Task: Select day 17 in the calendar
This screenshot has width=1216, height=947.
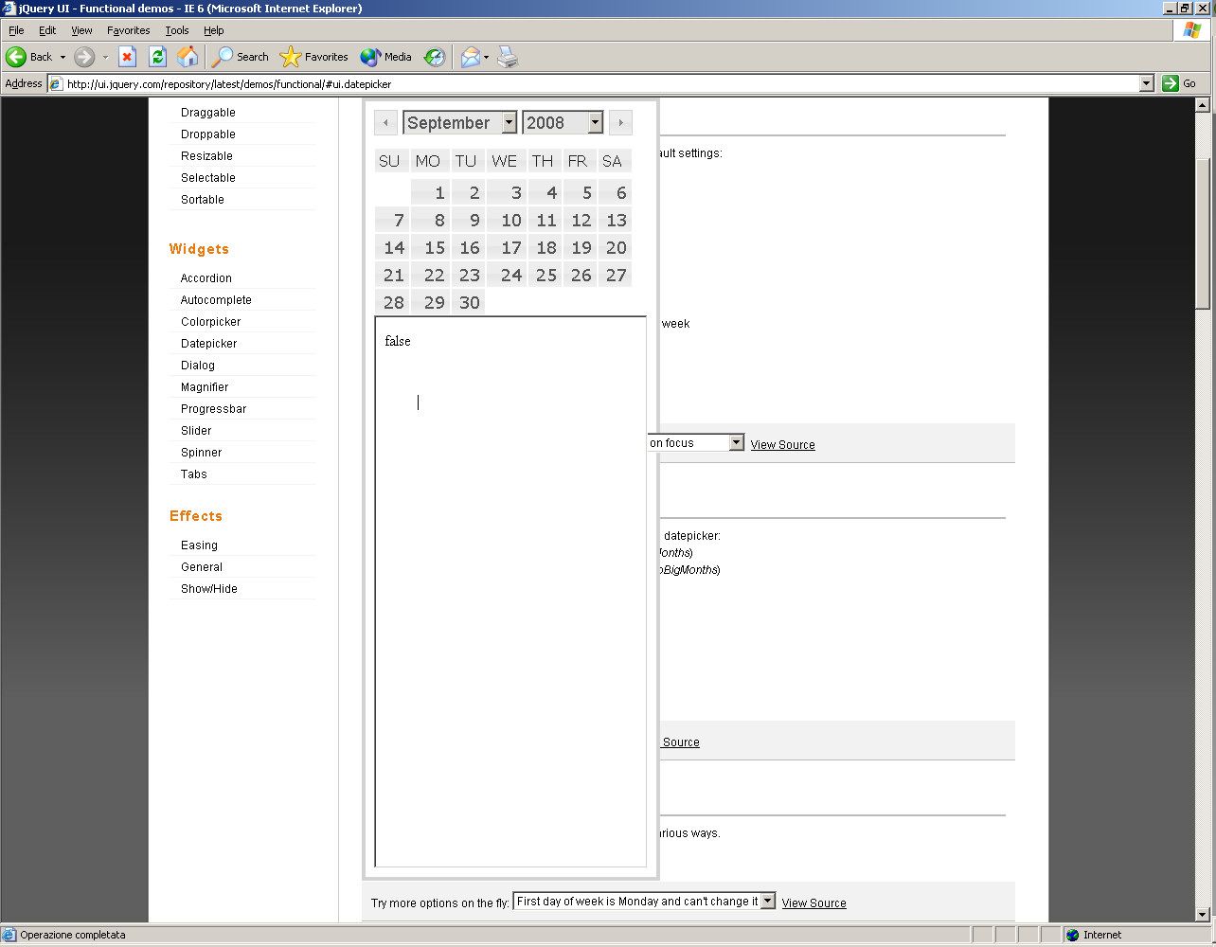Action: (x=511, y=248)
